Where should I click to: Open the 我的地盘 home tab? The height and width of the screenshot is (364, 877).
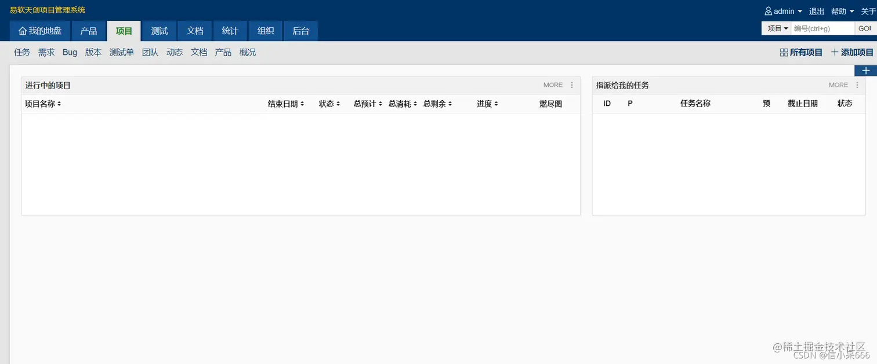[x=39, y=31]
